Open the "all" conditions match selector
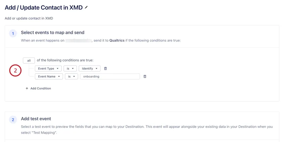This screenshot has height=142, width=285. (29, 60)
